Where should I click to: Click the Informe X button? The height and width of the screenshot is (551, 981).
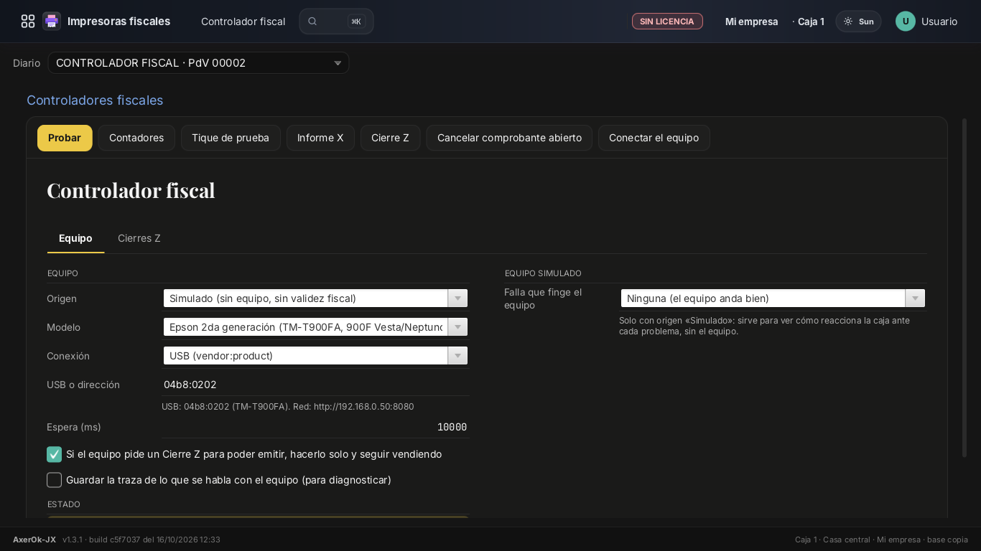click(320, 138)
